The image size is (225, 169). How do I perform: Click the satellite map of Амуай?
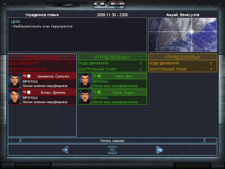[x=183, y=35]
